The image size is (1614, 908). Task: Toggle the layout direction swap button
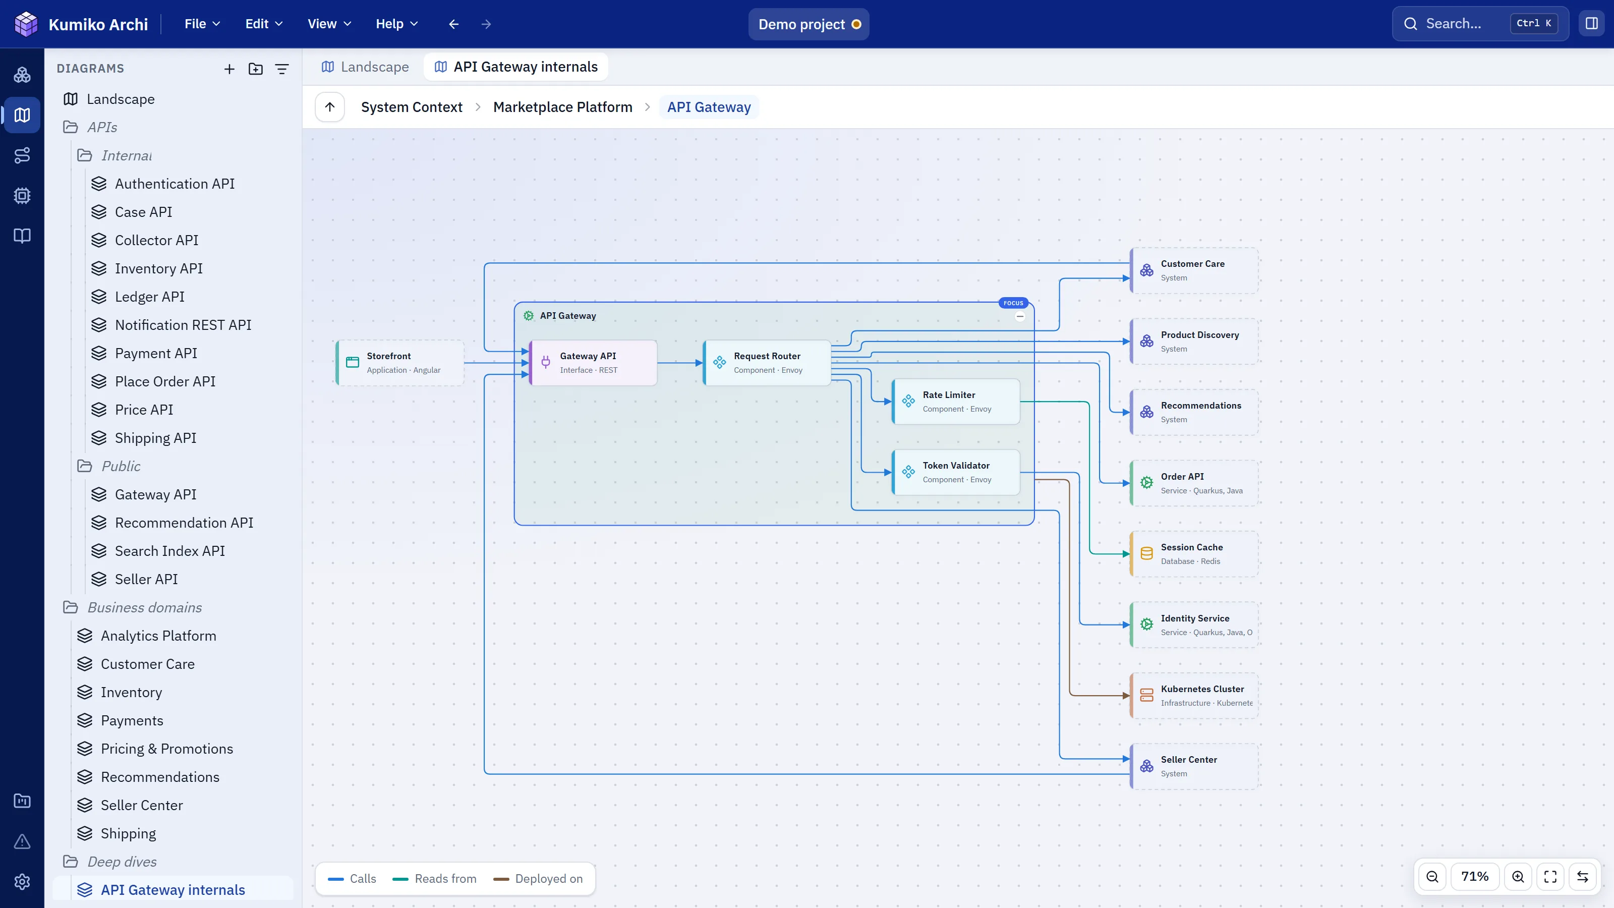(x=1583, y=877)
